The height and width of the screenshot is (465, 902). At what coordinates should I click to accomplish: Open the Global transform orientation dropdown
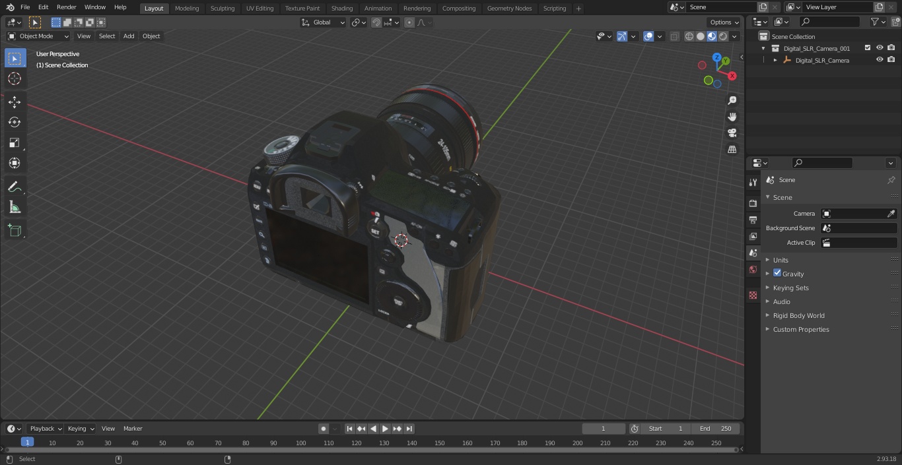pyautogui.click(x=323, y=22)
